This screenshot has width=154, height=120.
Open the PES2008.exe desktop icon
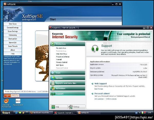pos(18,102)
